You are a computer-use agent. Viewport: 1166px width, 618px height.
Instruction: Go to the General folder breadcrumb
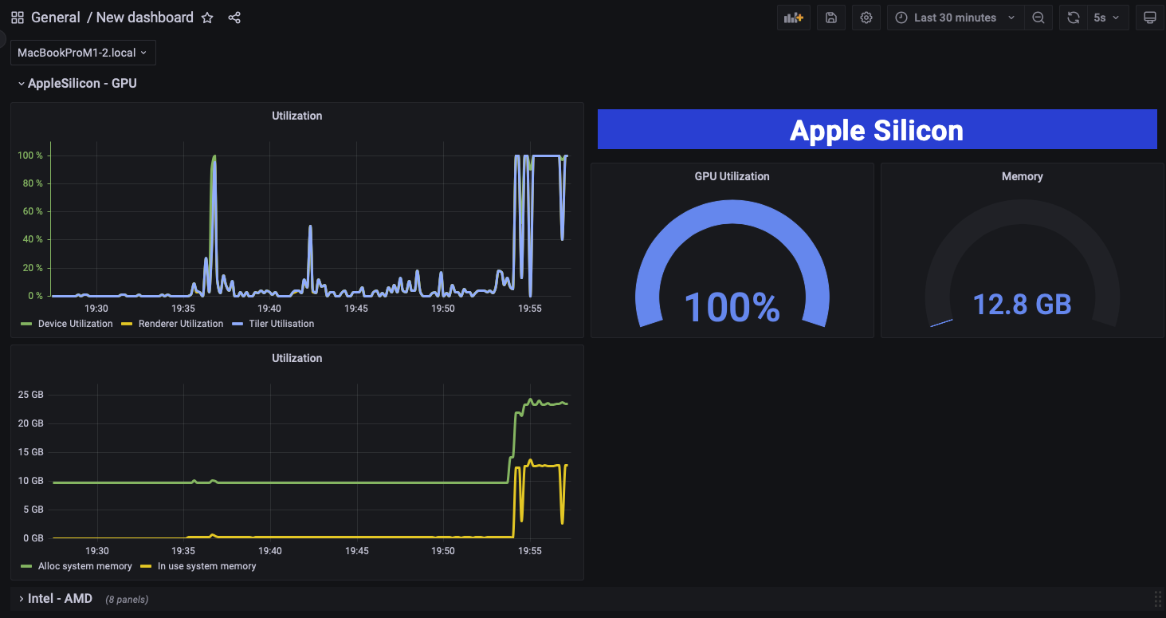point(56,18)
